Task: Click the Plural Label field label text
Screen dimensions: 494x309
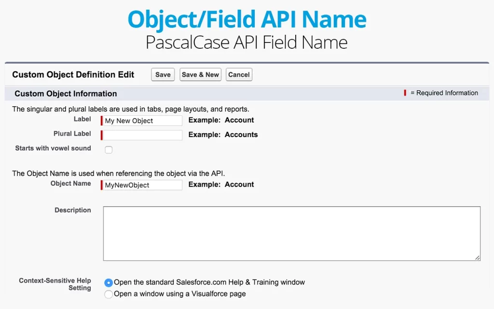Action: coord(72,134)
